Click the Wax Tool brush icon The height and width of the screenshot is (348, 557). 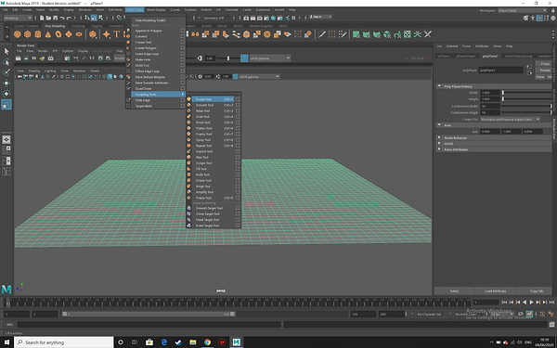coord(188,158)
